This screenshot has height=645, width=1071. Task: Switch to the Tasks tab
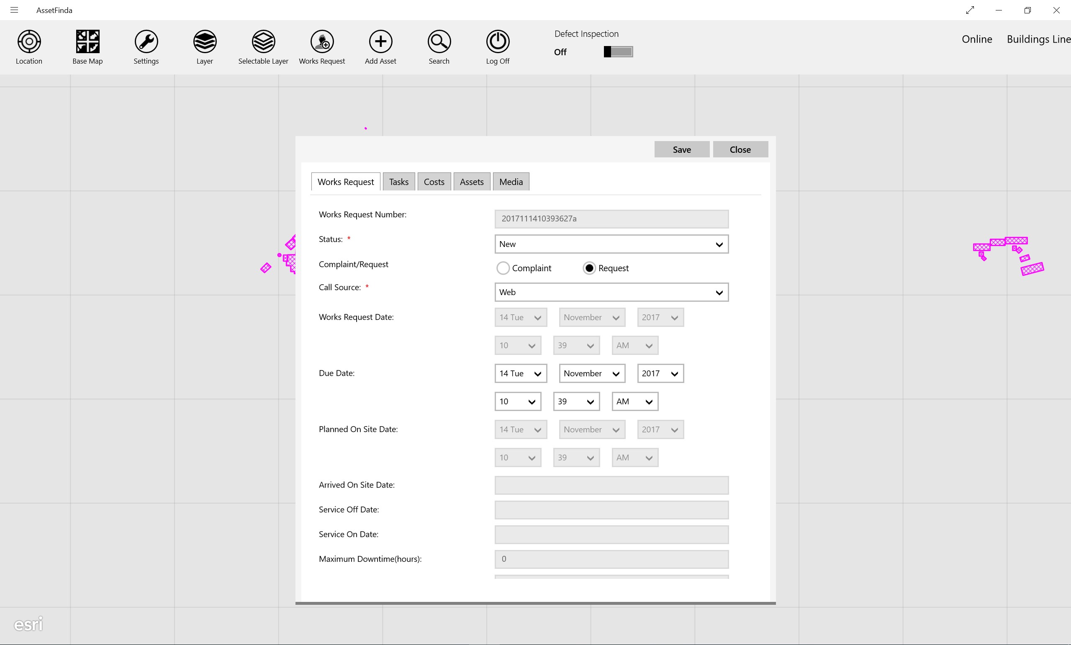[x=398, y=182]
